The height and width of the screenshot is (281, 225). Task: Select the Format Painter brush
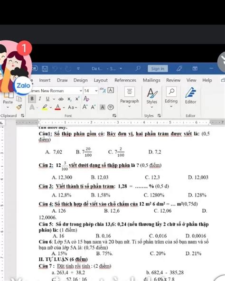tap(19, 107)
